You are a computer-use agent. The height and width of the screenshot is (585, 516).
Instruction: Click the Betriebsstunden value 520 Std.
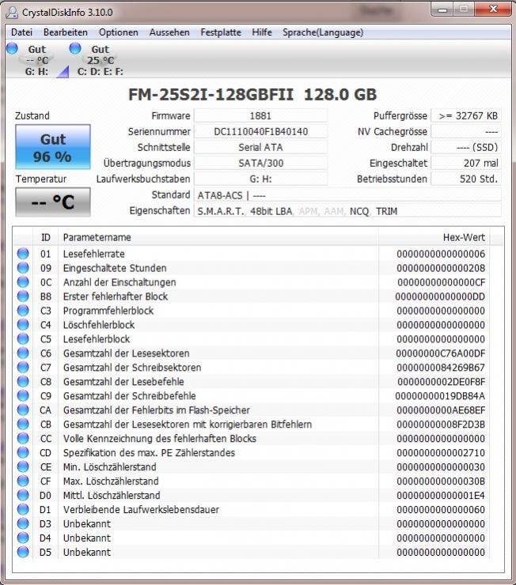466,179
